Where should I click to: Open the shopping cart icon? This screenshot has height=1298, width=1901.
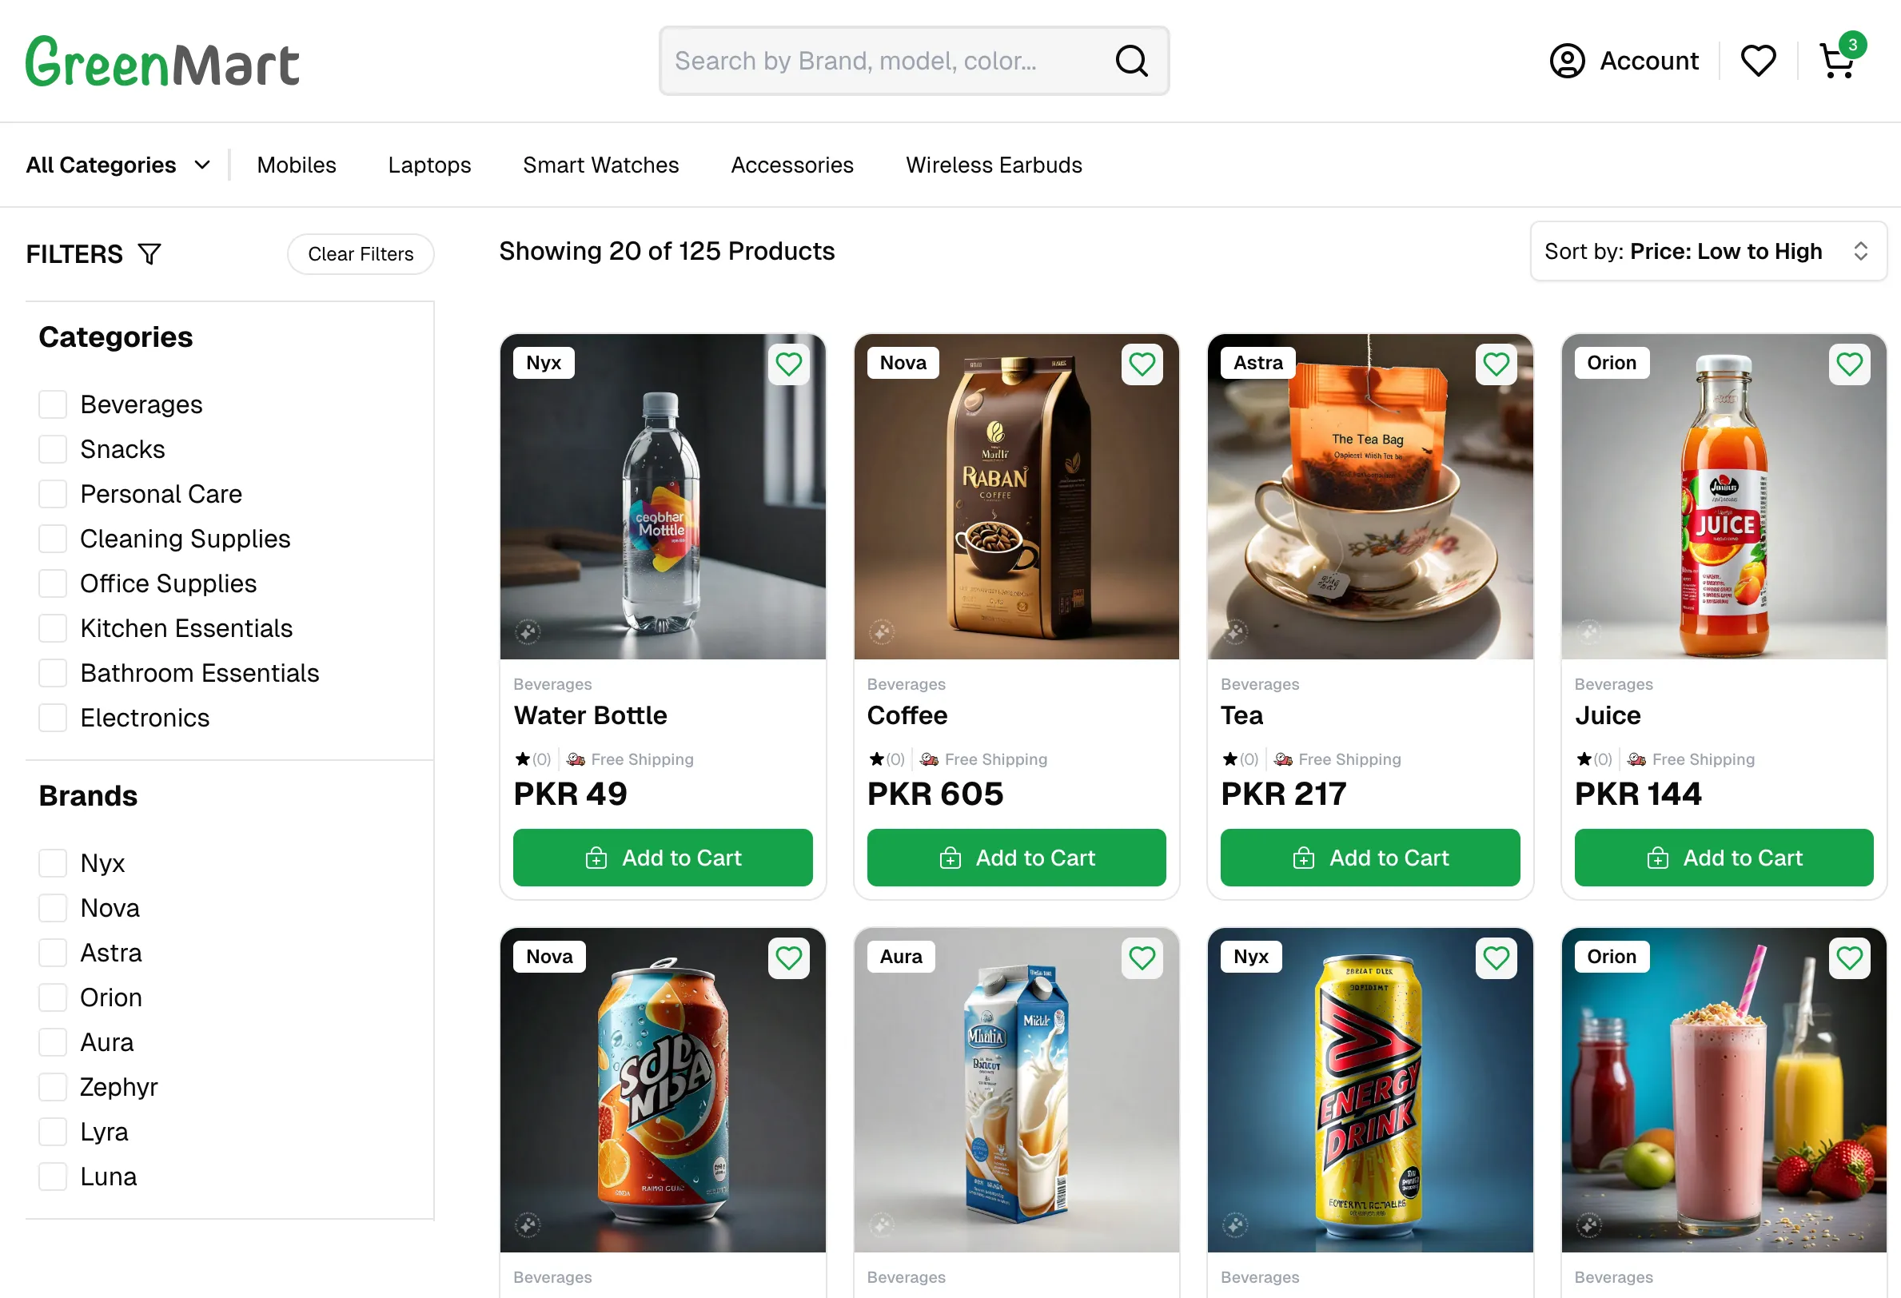pyautogui.click(x=1836, y=62)
